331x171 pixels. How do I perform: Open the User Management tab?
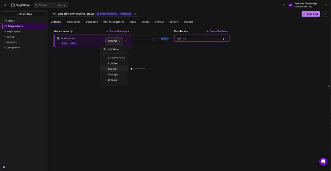click(x=113, y=22)
